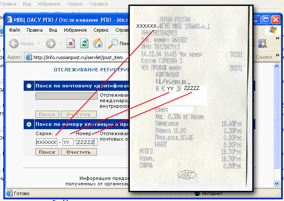Open the Файл menu
The image size is (284, 201).
[x=14, y=30]
